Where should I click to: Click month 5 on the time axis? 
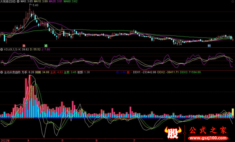[63, 141]
